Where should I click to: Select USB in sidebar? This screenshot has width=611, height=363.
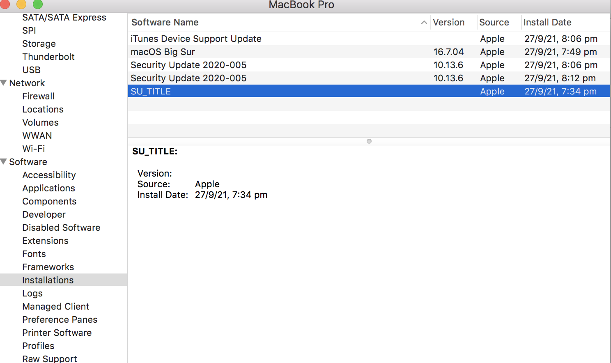pos(31,70)
